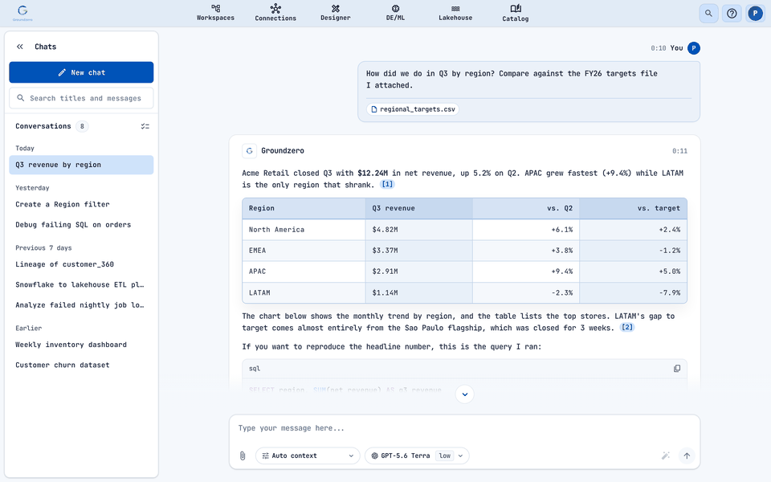The height and width of the screenshot is (482, 771).
Task: Click the Q3 revenue column header
Action: 419,209
